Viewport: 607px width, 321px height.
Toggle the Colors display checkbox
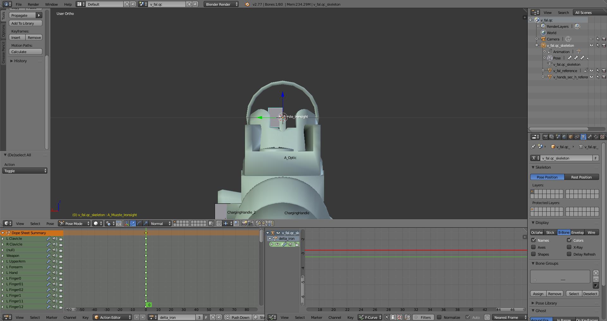point(569,240)
